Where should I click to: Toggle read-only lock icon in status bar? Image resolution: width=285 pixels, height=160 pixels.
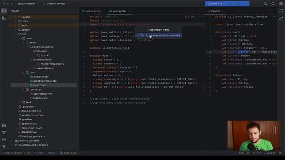(280, 153)
